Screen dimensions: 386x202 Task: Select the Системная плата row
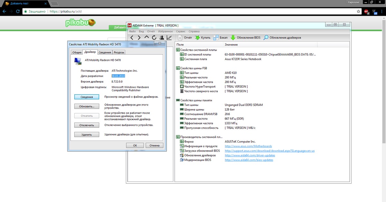(x=193, y=59)
